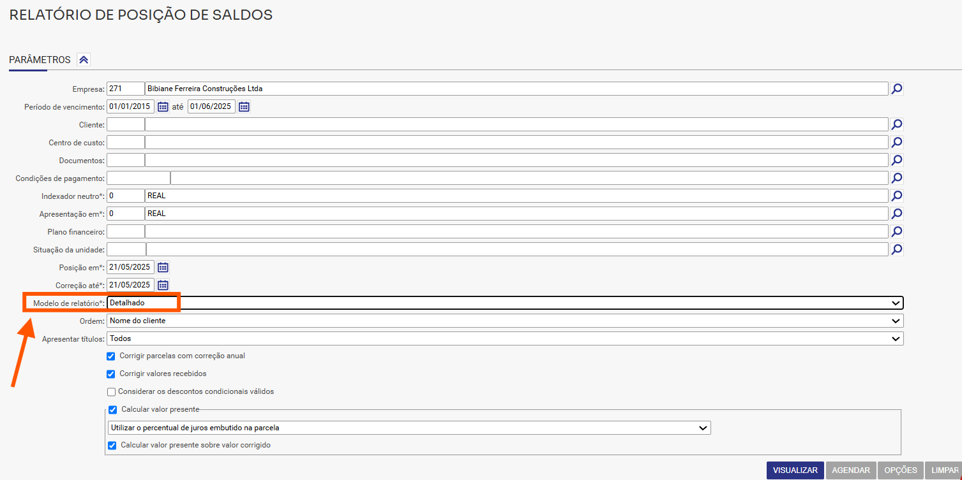Viewport: 962px width, 480px height.
Task: Focus the Correção até date field
Action: (x=130, y=285)
